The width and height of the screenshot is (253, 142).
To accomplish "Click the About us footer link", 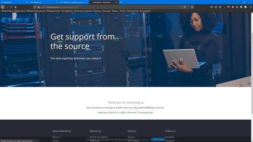I will 56,137.
